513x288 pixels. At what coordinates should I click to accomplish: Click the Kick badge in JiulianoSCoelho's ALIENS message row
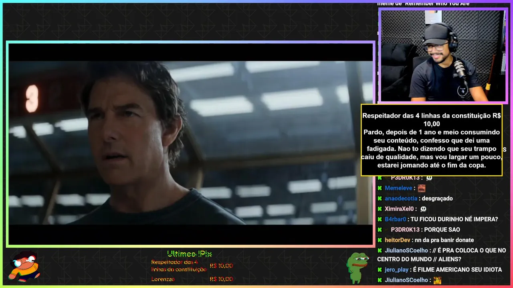pos(380,250)
